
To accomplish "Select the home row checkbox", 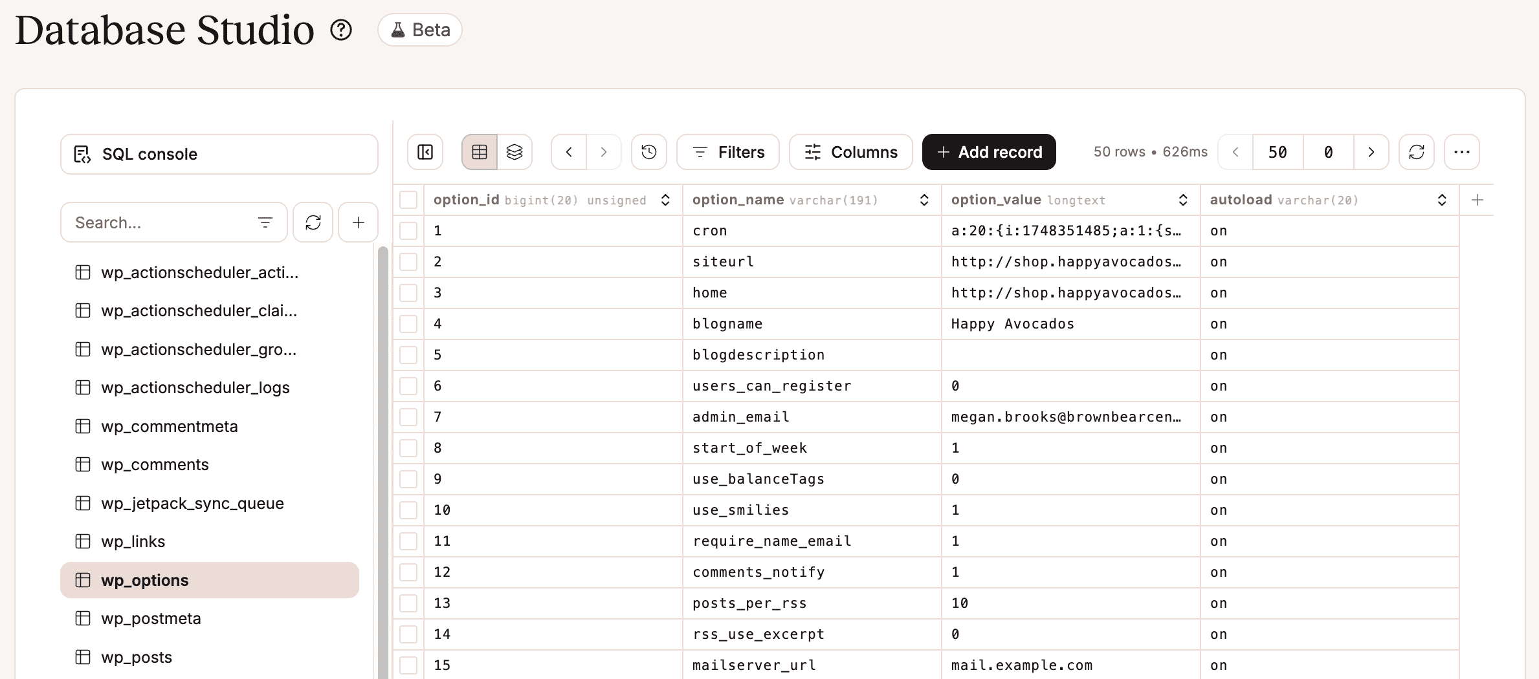I will pos(408,293).
